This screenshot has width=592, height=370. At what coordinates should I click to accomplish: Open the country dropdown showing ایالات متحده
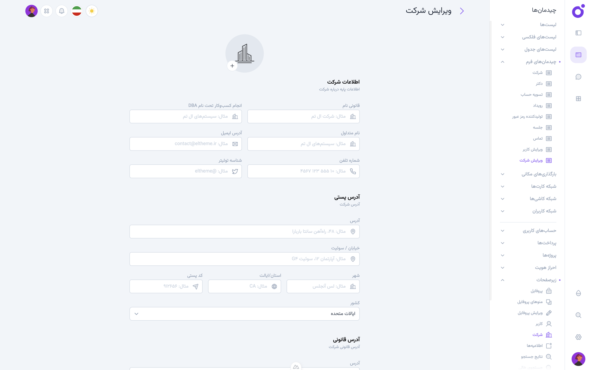pos(244,314)
